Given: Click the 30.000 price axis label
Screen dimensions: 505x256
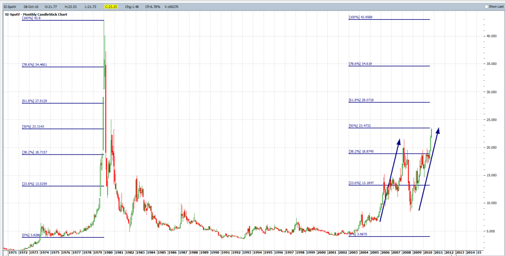Looking at the screenshot, I should click(491, 92).
